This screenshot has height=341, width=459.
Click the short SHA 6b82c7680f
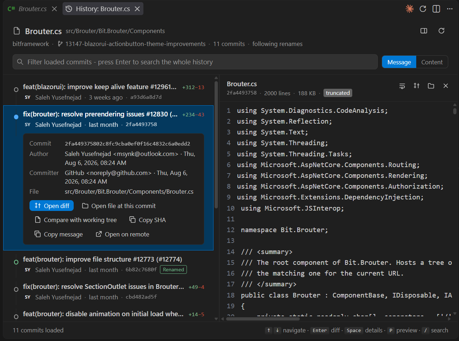[x=141, y=270]
